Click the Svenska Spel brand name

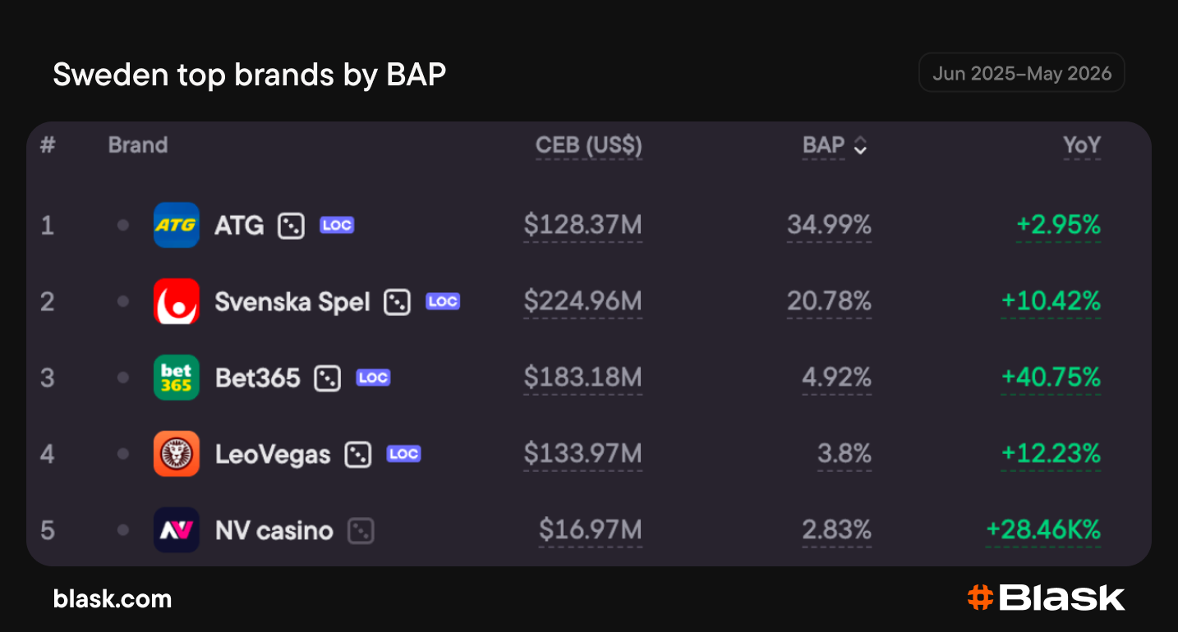[x=292, y=302]
